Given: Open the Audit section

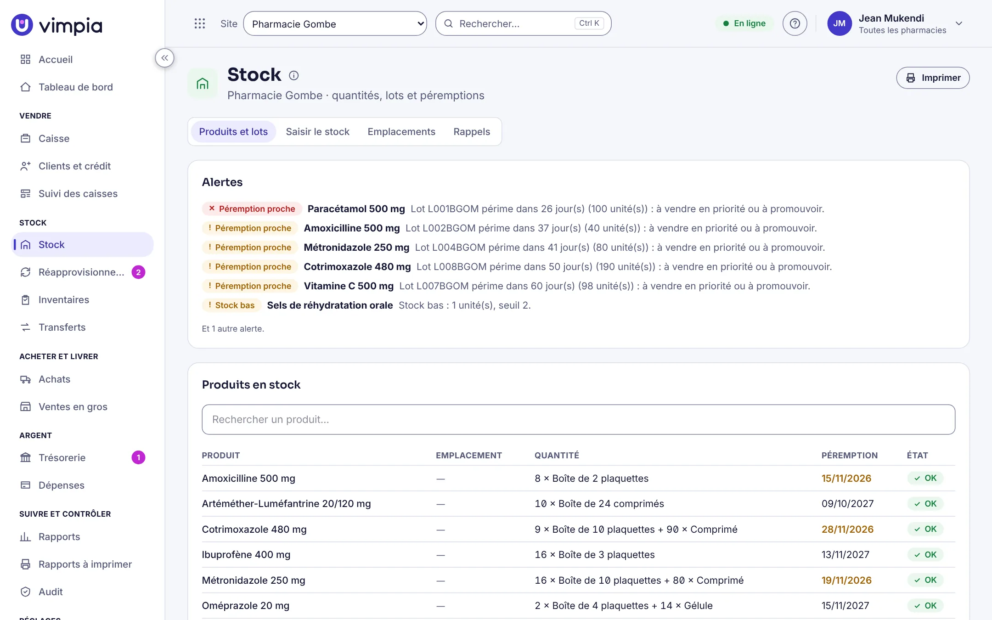Looking at the screenshot, I should click(82, 592).
